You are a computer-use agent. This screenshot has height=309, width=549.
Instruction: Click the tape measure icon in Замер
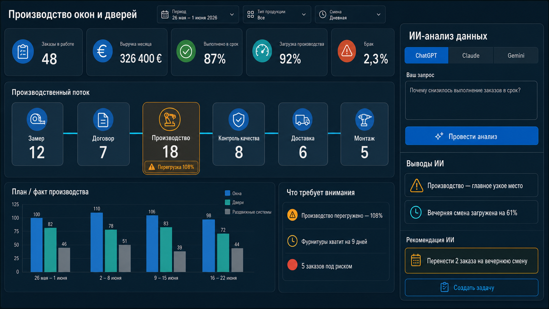(x=37, y=119)
